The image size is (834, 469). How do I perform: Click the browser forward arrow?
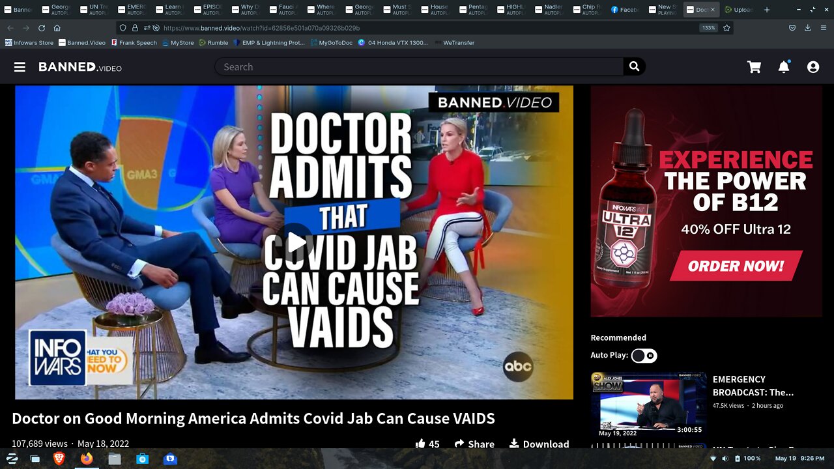(x=26, y=28)
